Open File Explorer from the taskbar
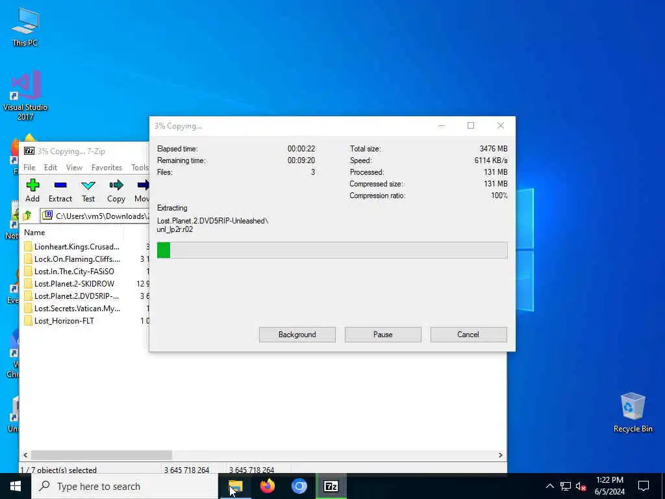 235,486
